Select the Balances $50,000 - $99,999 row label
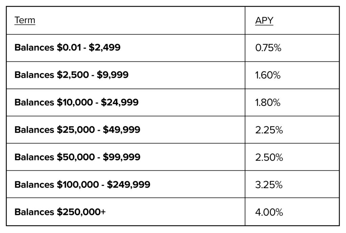Screen dimensions: 346x233 click(77, 157)
